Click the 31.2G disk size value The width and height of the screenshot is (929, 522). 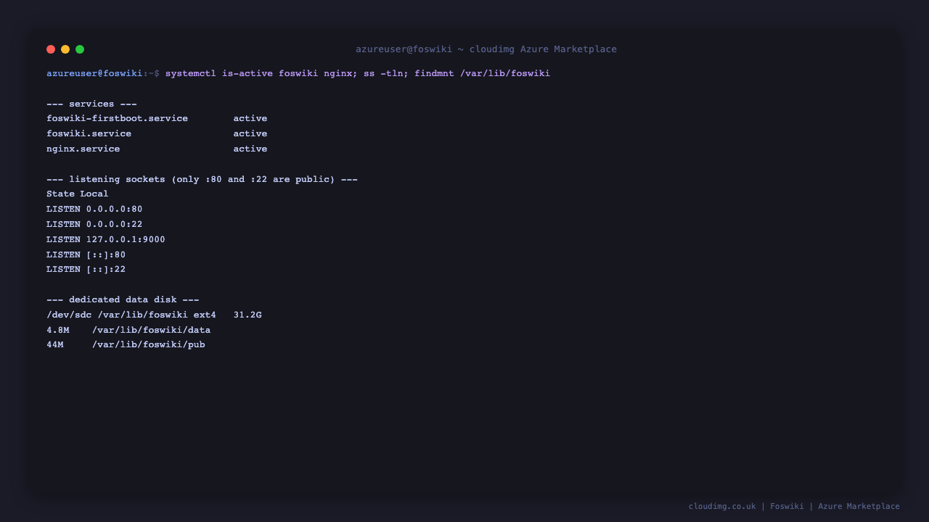(247, 315)
